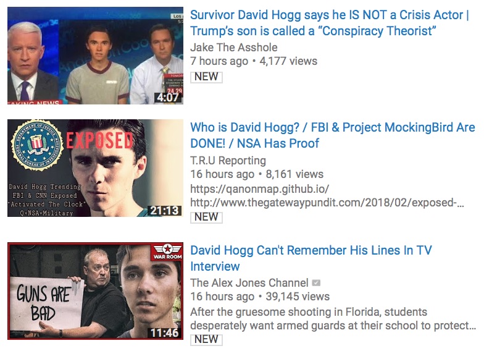Click the NEW badge under Alex Jones video
The width and height of the screenshot is (484, 351).
(x=206, y=340)
